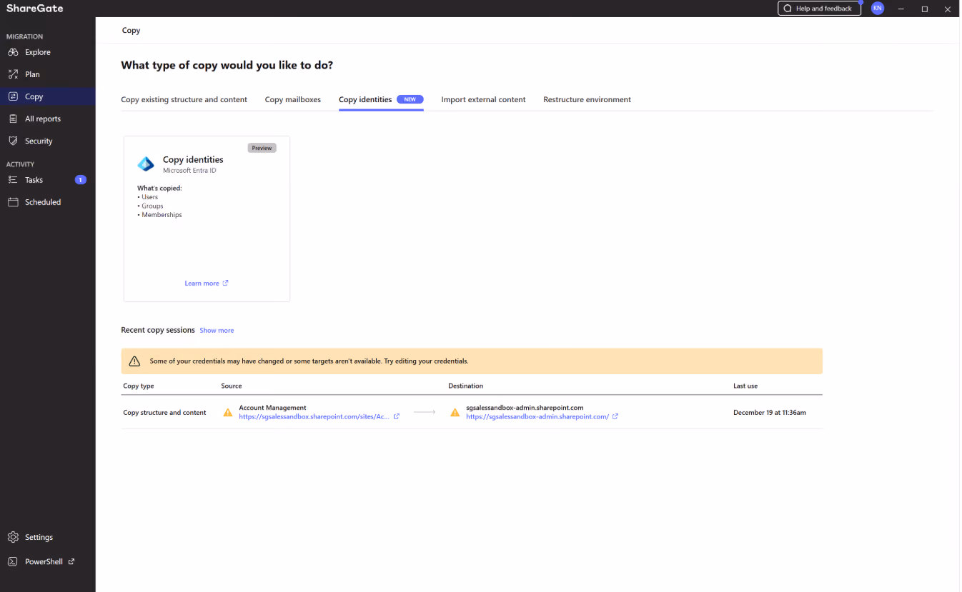Image resolution: width=962 pixels, height=592 pixels.
Task: Click external link icon after source URL
Action: coord(397,416)
